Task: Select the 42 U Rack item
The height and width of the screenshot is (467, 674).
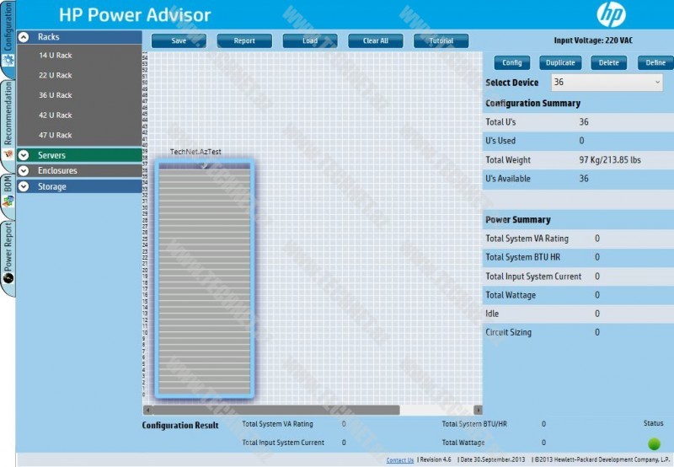Action: 56,115
